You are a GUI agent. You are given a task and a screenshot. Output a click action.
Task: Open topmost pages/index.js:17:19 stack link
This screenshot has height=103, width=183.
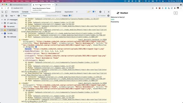[53, 22]
